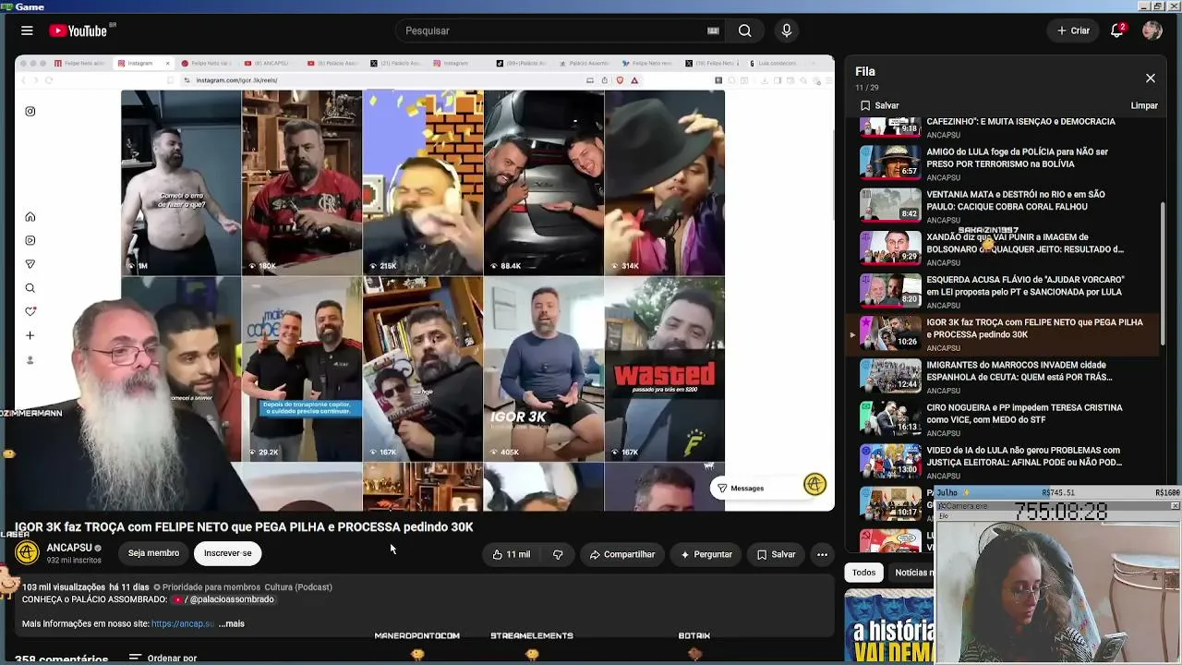Click Instagram profile icon in the video

pyautogui.click(x=30, y=359)
